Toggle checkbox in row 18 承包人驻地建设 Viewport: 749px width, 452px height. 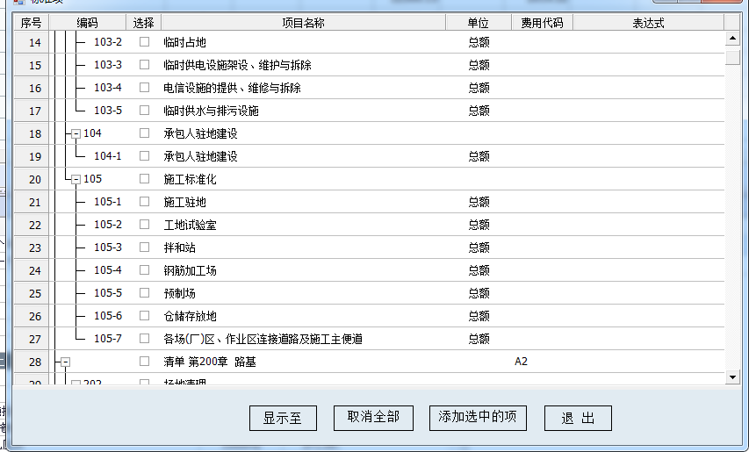pyautogui.click(x=144, y=133)
